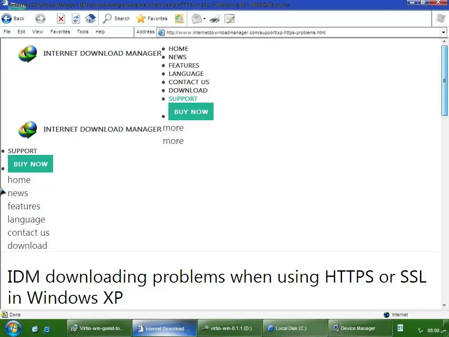Launch Internet Explorer from quick launch
The height and width of the screenshot is (337, 449).
point(46,329)
